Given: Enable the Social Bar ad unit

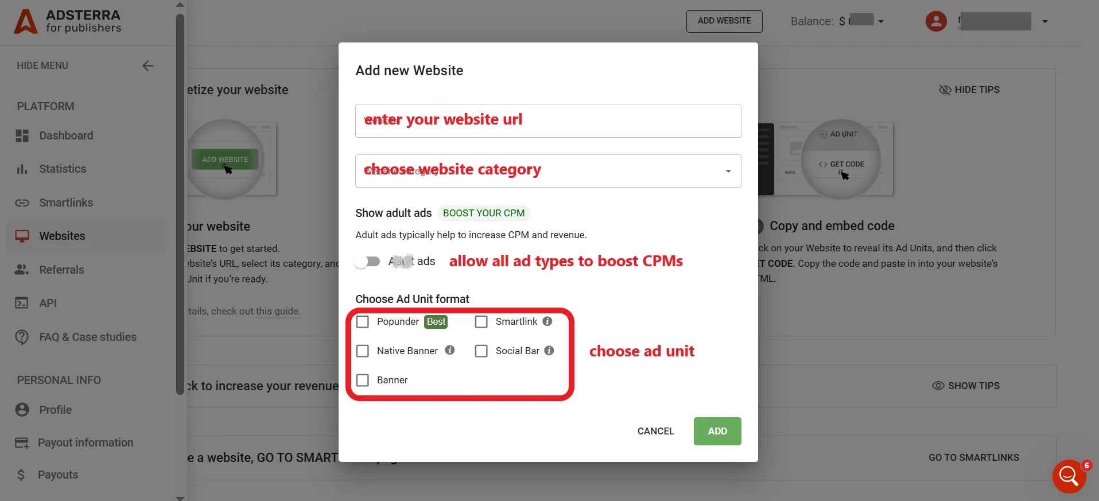Looking at the screenshot, I should [481, 351].
